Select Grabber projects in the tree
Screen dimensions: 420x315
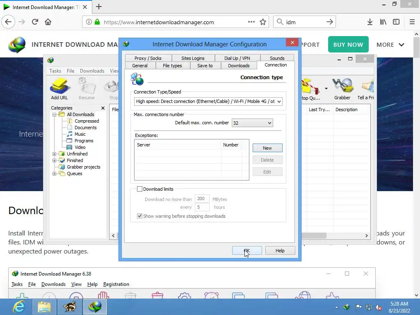pos(83,167)
